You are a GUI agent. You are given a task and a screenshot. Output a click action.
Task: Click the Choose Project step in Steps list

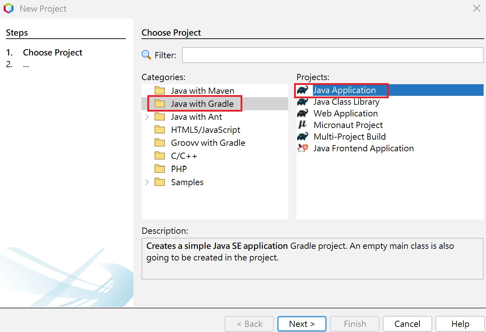pyautogui.click(x=52, y=52)
